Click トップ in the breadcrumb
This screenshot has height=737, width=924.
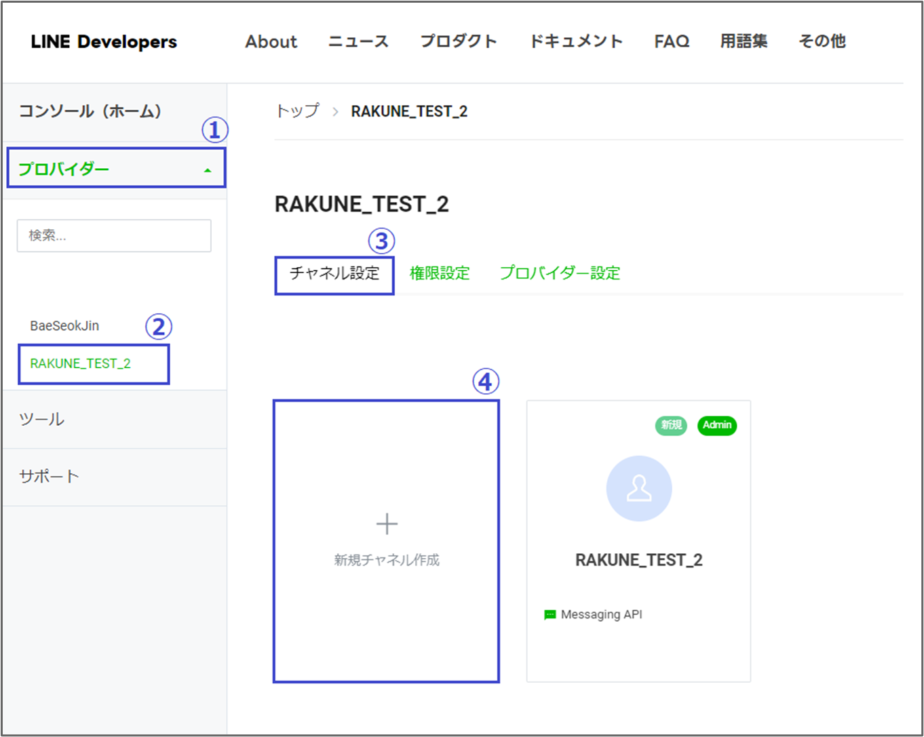click(x=298, y=111)
